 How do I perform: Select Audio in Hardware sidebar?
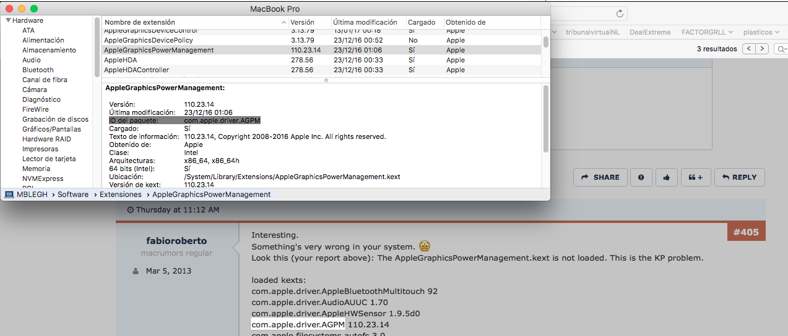tap(32, 60)
